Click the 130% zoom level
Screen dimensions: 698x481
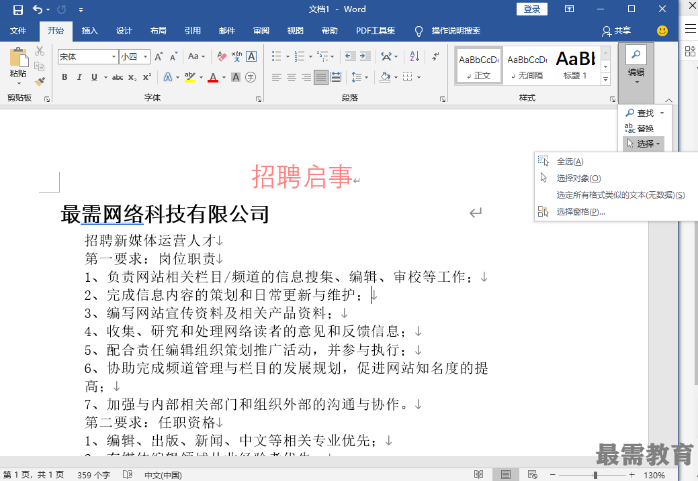(654, 475)
